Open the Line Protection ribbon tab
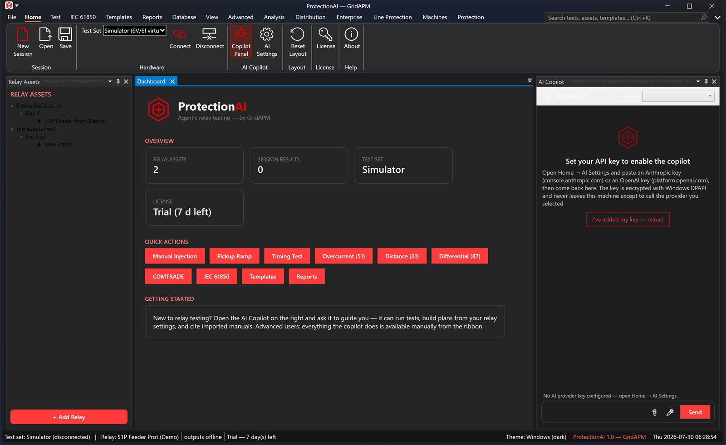Viewport: 726px width, 445px height. click(392, 17)
